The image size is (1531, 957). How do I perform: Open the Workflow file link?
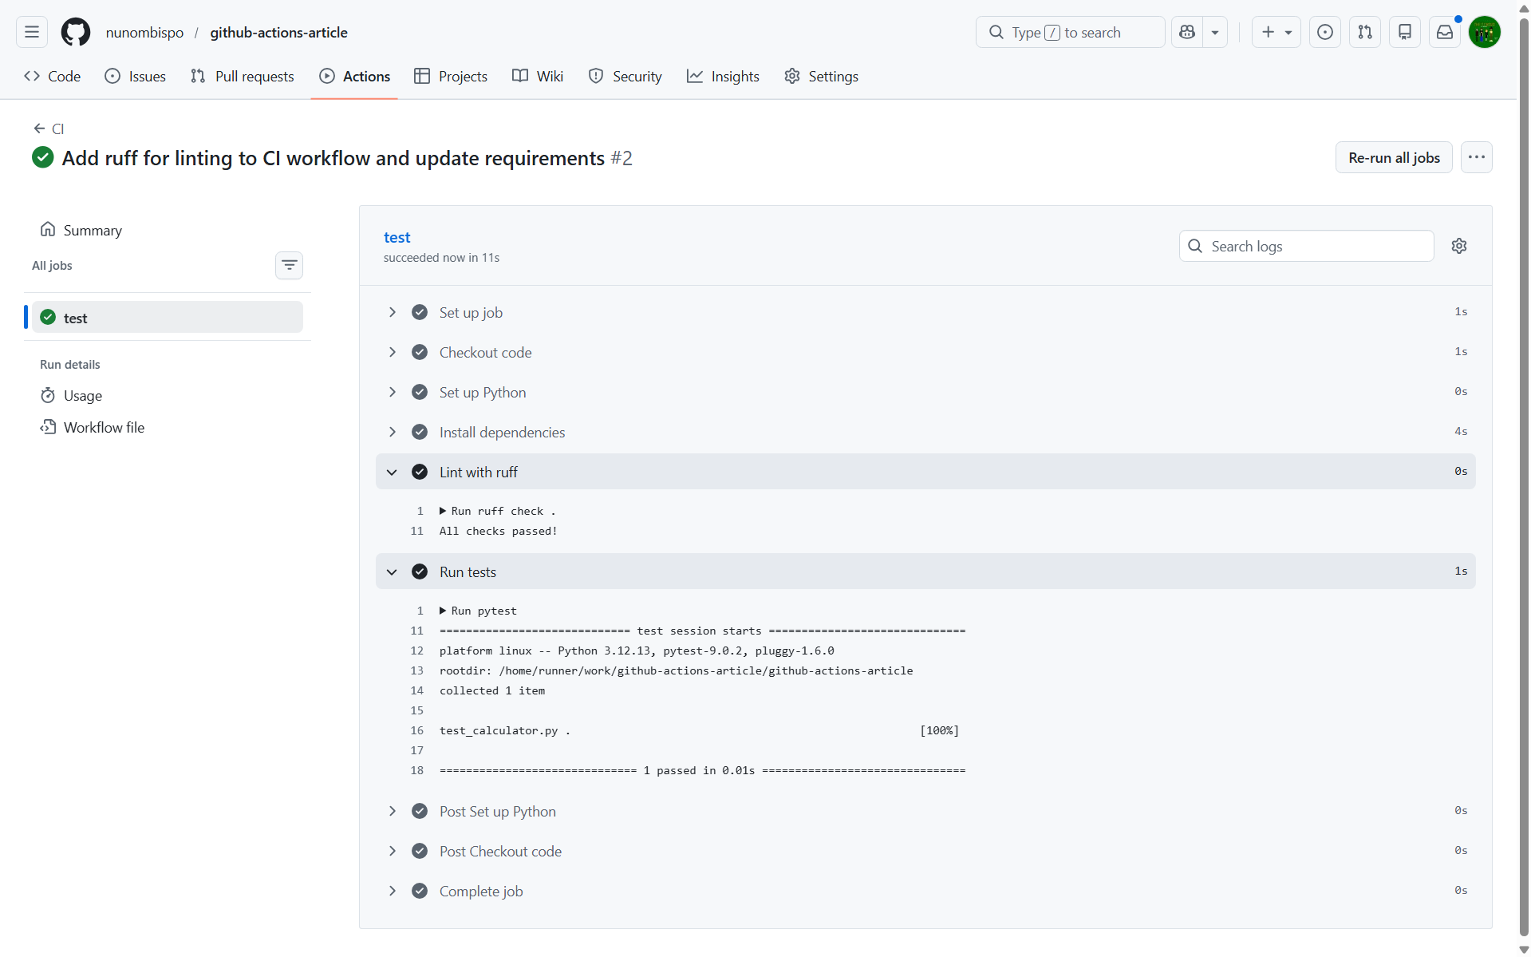(104, 427)
